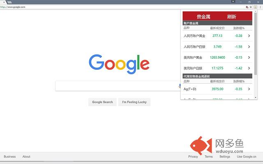Click the popup scrollbar down arrow
The image size is (263, 164).
click(x=256, y=98)
